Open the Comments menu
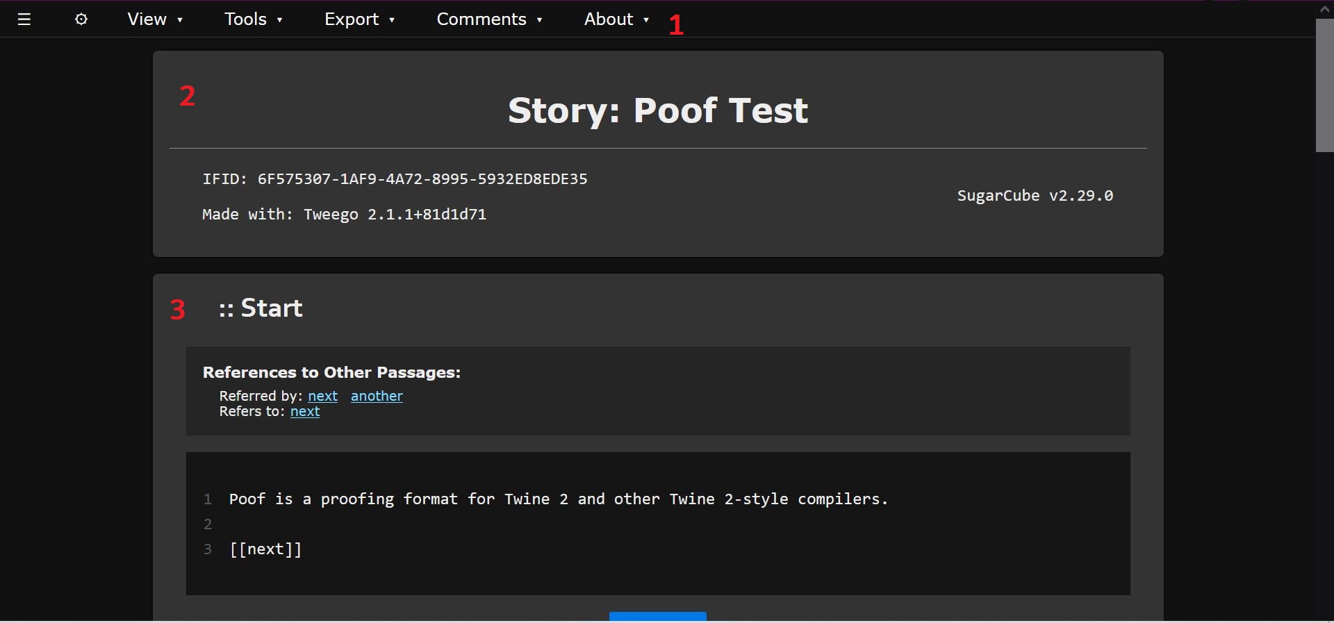This screenshot has width=1334, height=623. [488, 19]
